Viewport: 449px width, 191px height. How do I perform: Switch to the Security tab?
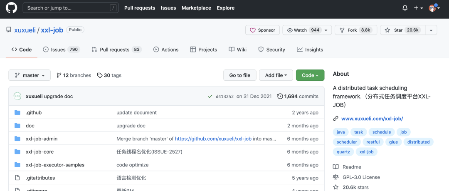tap(272, 50)
